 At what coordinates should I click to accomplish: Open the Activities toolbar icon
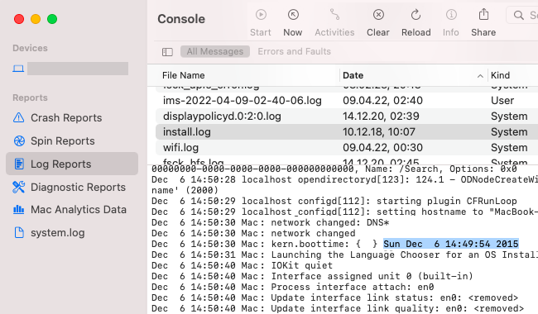click(334, 15)
